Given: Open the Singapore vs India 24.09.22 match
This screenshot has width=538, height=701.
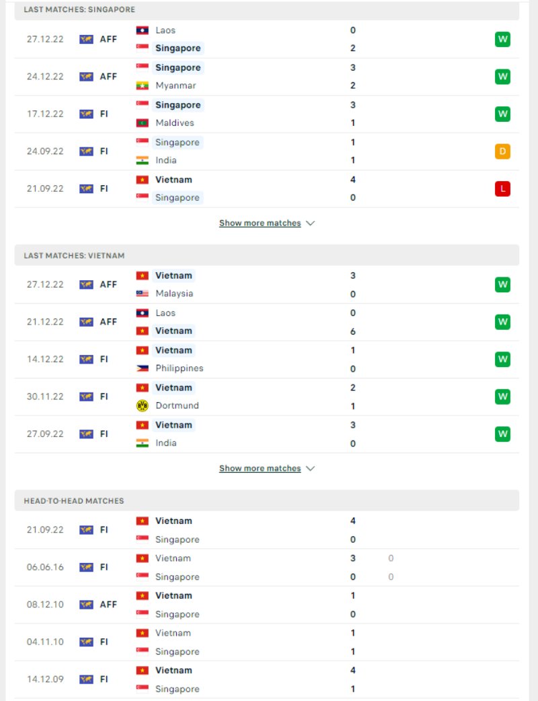Looking at the screenshot, I should click(x=267, y=152).
